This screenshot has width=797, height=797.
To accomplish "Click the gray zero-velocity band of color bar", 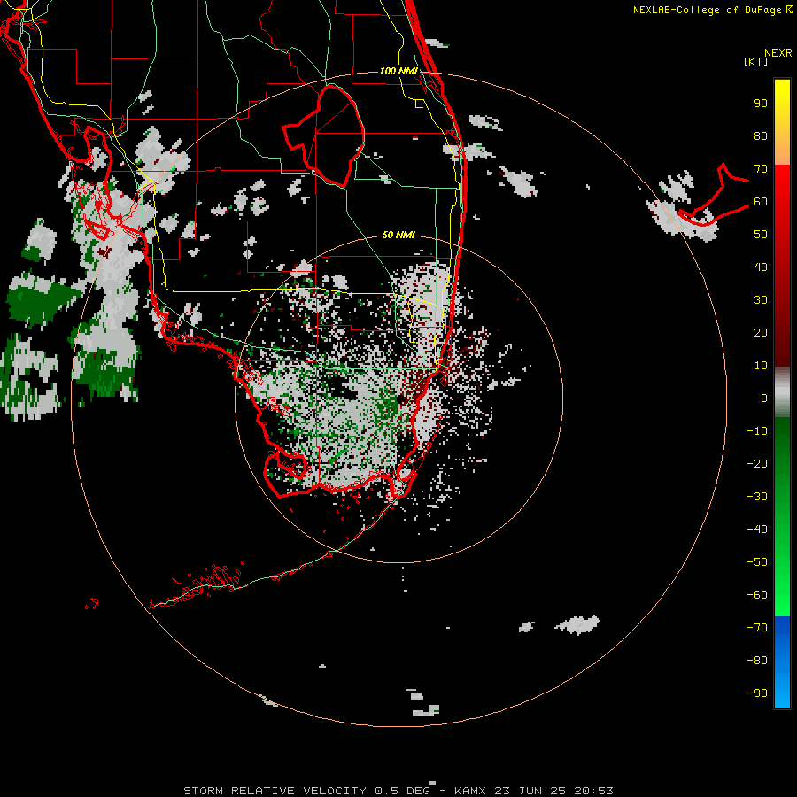I will pyautogui.click(x=782, y=392).
